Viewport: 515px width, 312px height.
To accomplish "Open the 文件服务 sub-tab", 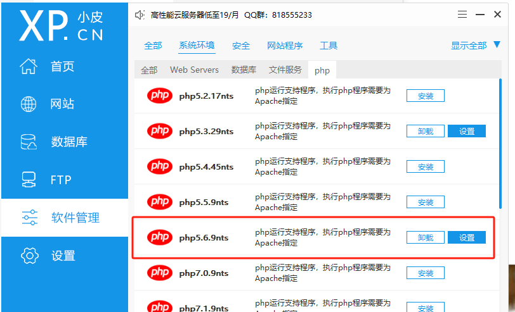I will pyautogui.click(x=285, y=70).
